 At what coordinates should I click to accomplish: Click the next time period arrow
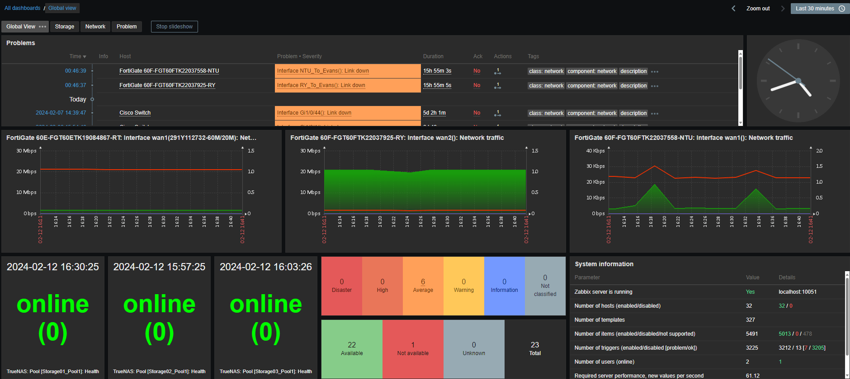783,9
